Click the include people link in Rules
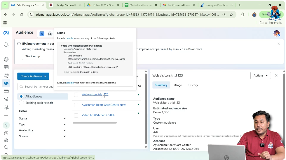 point(69,38)
